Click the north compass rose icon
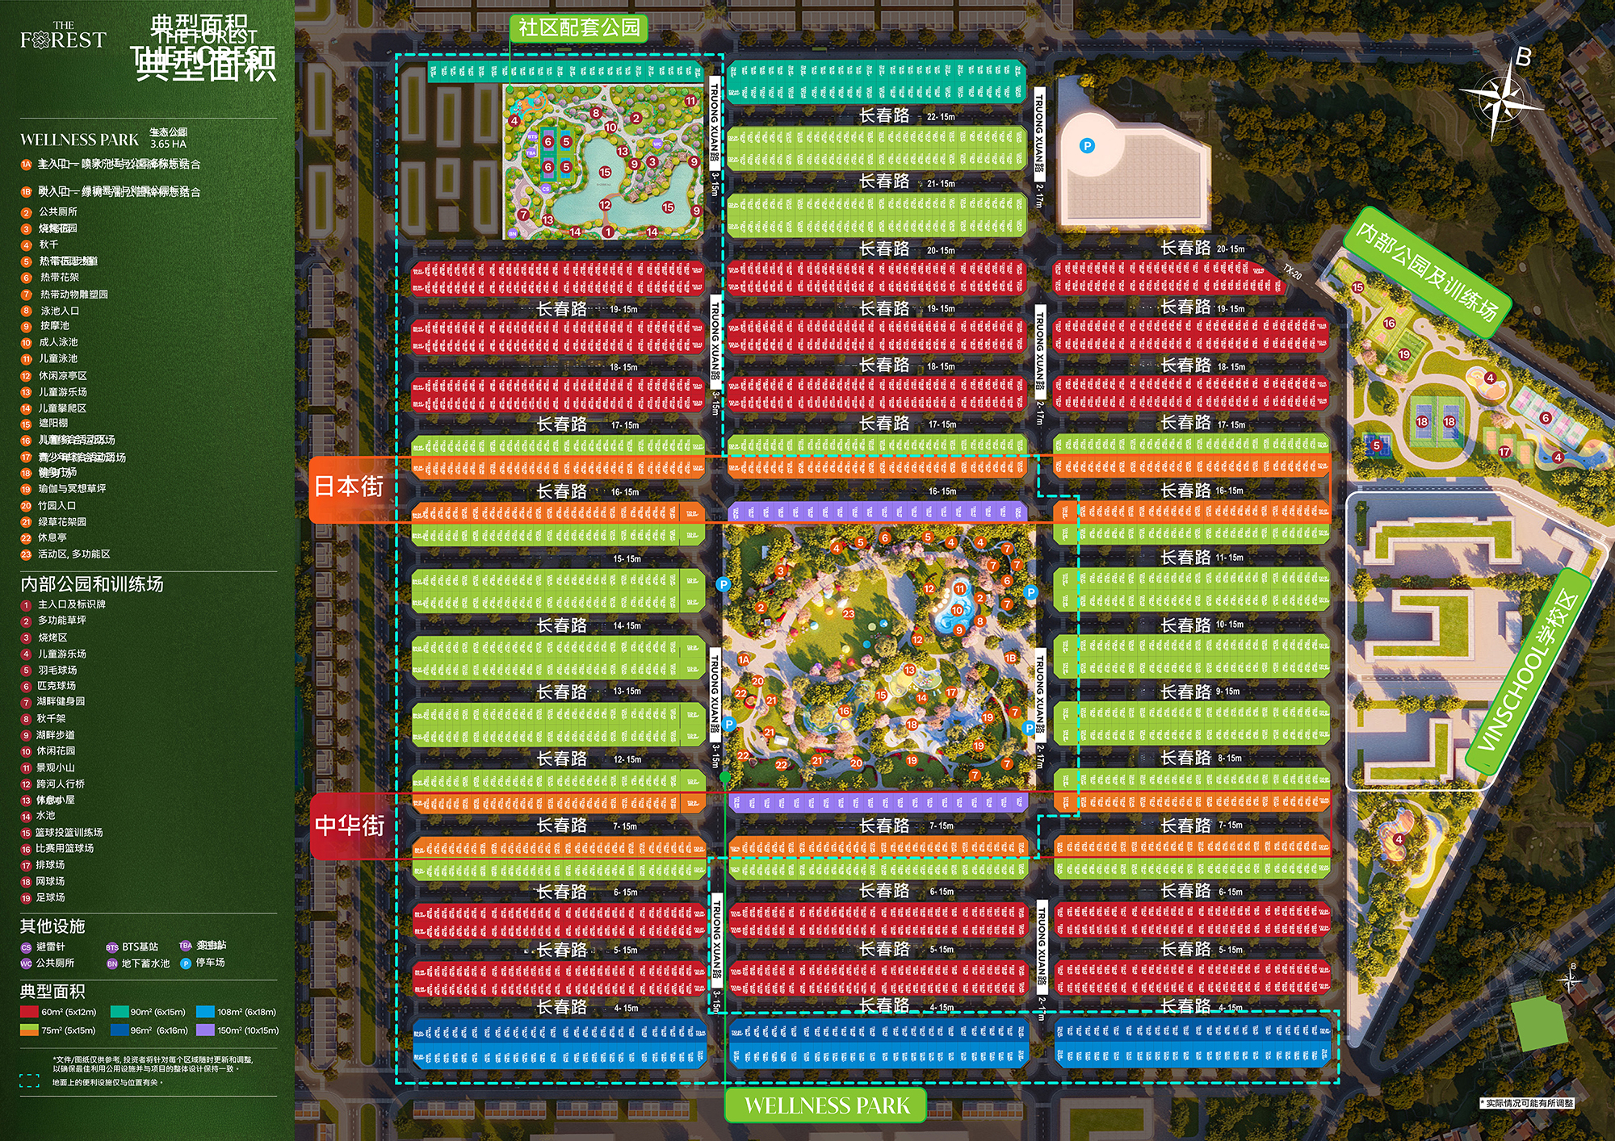The image size is (1615, 1141). point(1501,101)
